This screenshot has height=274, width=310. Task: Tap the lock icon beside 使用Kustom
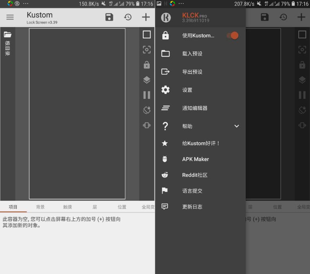pos(165,35)
